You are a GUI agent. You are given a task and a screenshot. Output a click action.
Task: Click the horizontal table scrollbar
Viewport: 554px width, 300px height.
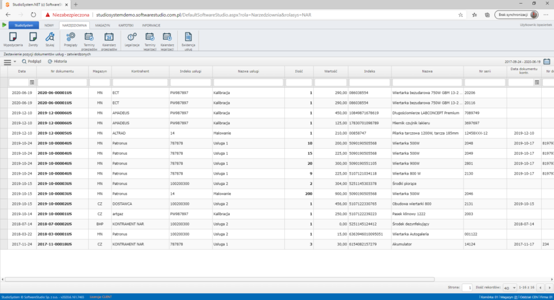pos(219,279)
